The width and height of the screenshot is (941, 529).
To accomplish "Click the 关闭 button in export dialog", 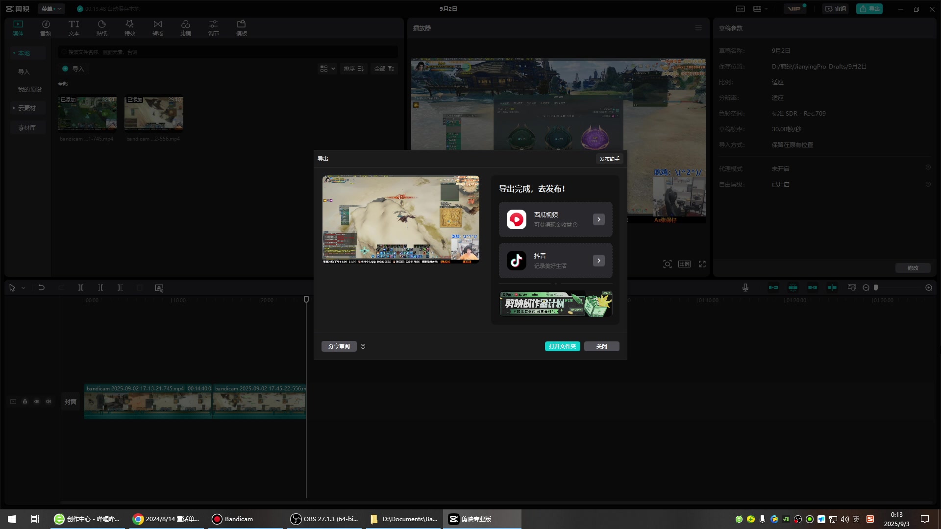I will coord(602,346).
